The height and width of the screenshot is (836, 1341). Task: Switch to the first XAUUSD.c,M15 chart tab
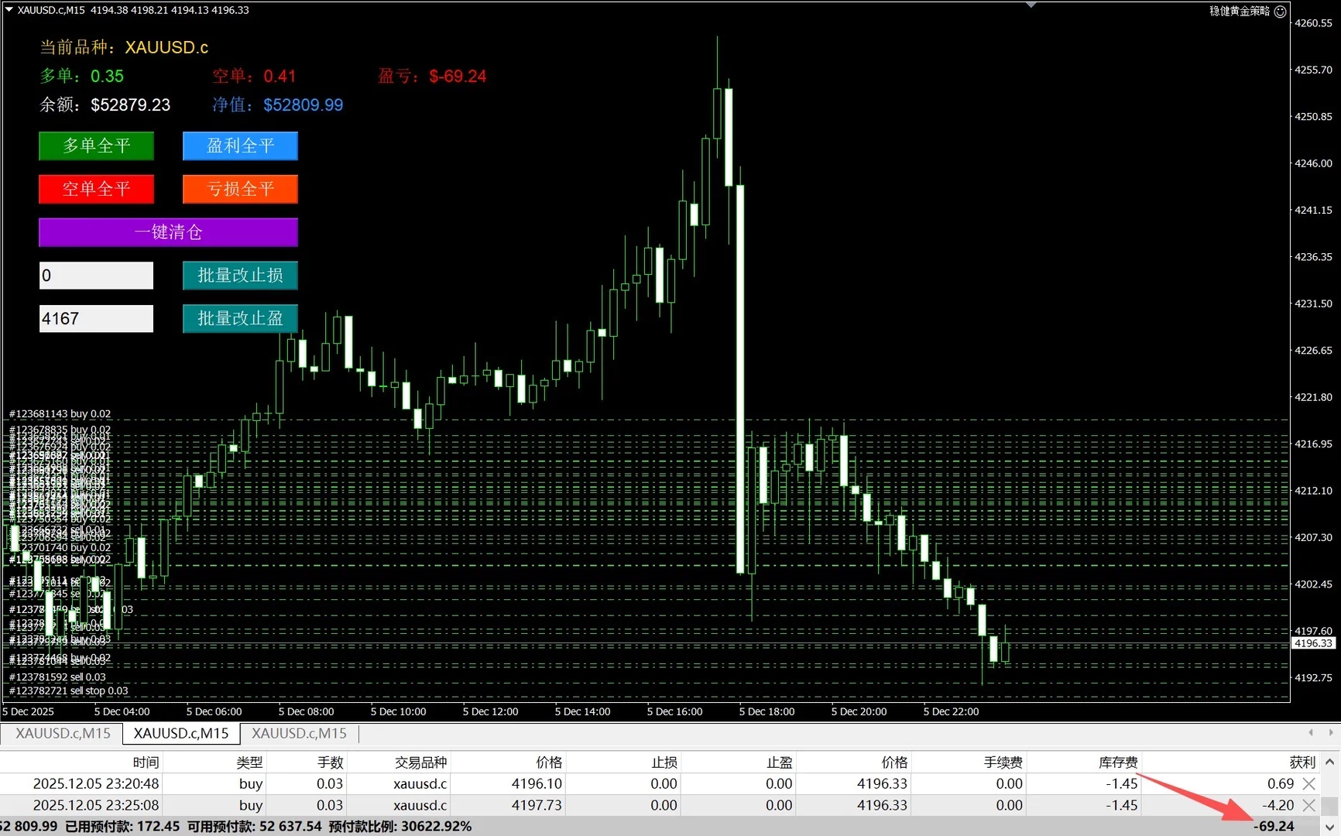click(x=63, y=733)
